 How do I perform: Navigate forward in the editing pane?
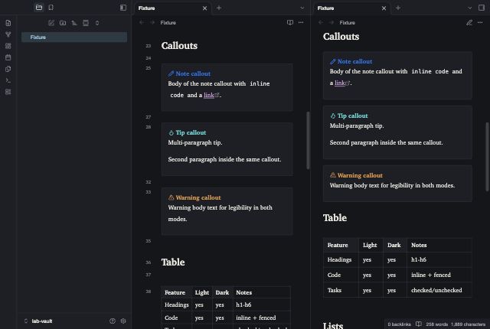coord(152,22)
